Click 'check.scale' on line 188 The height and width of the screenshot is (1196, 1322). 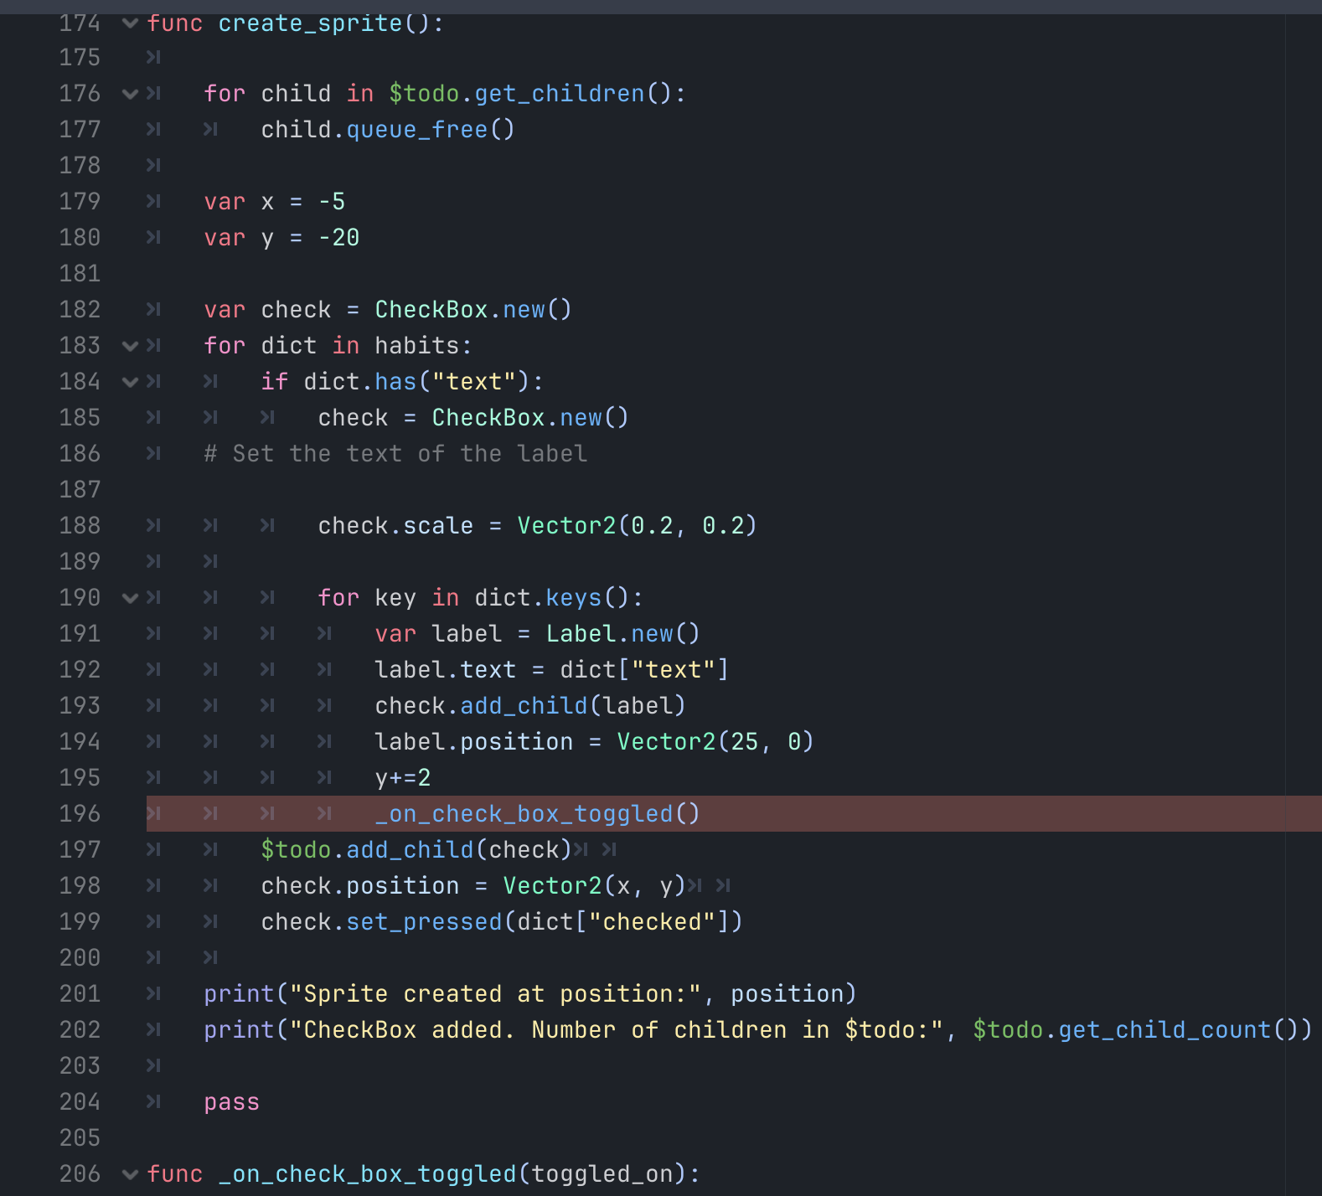click(x=395, y=525)
